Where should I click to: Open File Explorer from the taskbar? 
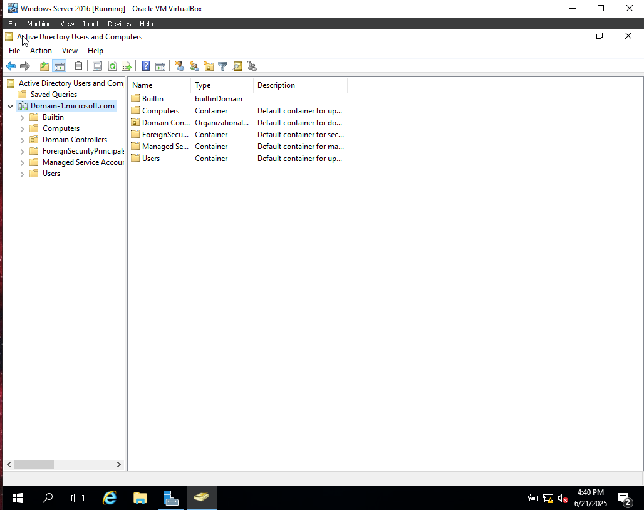pos(140,498)
